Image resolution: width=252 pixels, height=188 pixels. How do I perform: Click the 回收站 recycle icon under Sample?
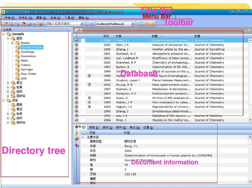point(13,96)
